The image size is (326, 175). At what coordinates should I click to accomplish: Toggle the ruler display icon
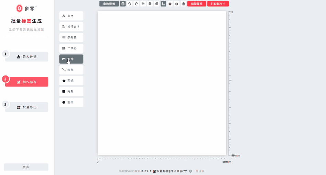pyautogui.click(x=163, y=4)
